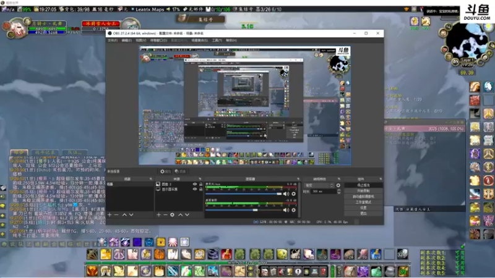The image size is (495, 278).
Task: Remove selected source with minus icon
Action: pyautogui.click(x=165, y=214)
